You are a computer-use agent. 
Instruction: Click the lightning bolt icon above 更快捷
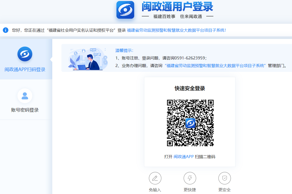tap(190, 178)
